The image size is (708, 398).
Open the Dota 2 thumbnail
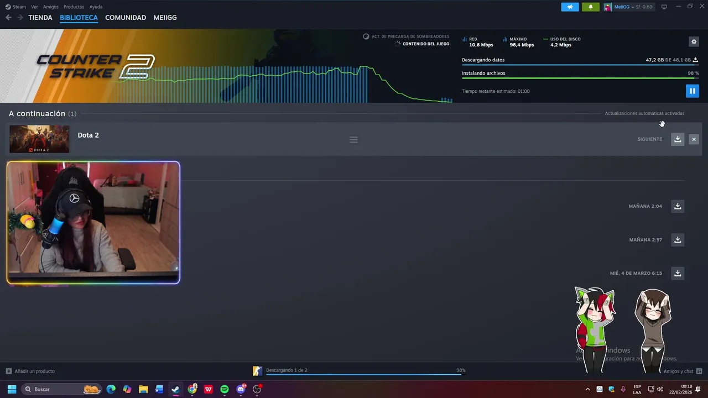tap(39, 139)
